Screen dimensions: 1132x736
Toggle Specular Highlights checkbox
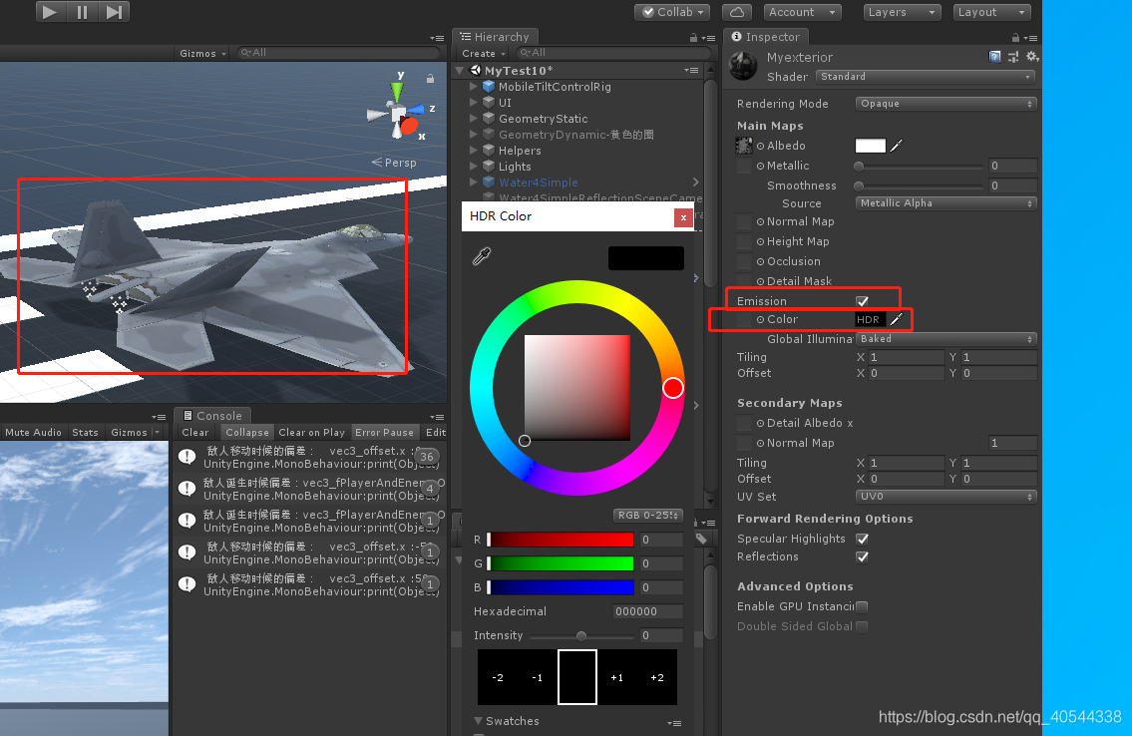click(x=862, y=539)
